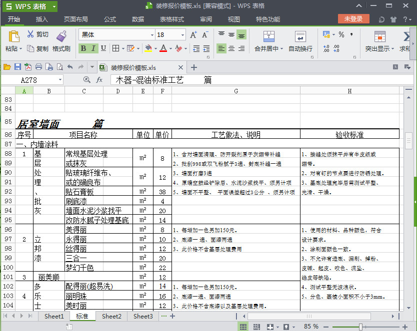Toggle bold formatting on the selection
The image size is (417, 331).
point(82,48)
